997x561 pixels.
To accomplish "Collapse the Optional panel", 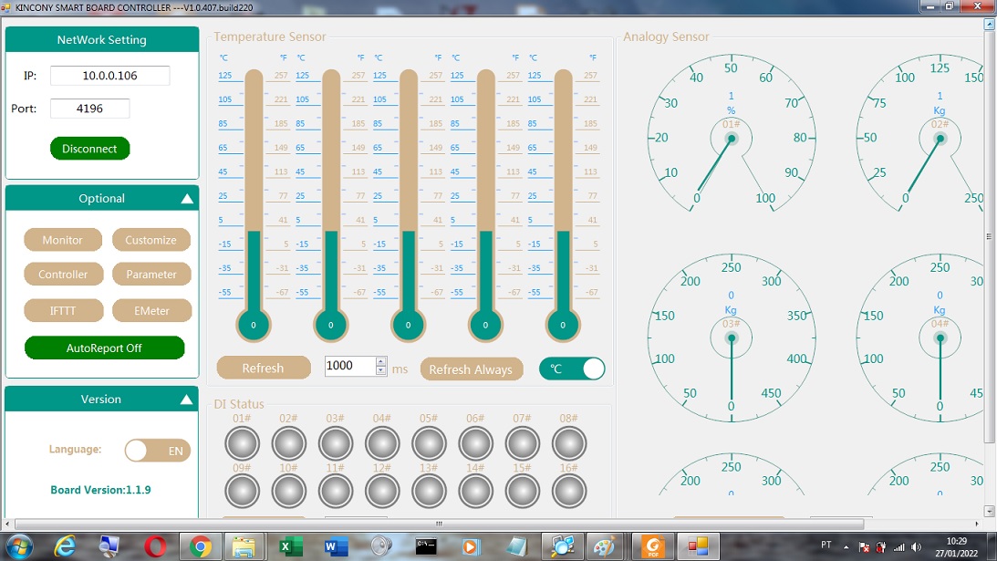I will coord(187,199).
